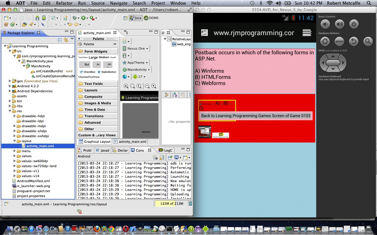The image size is (377, 235).
Task: Open the Android Virtual Device Manager icon
Action: (x=44, y=18)
